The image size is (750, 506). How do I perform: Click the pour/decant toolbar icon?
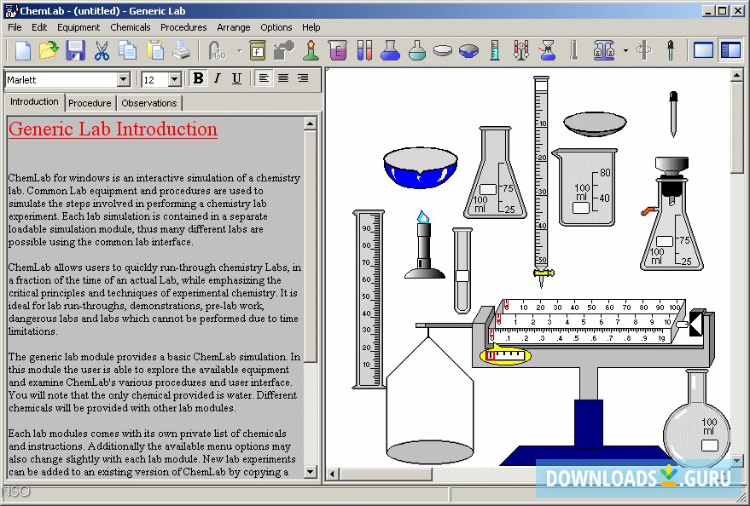tap(284, 50)
